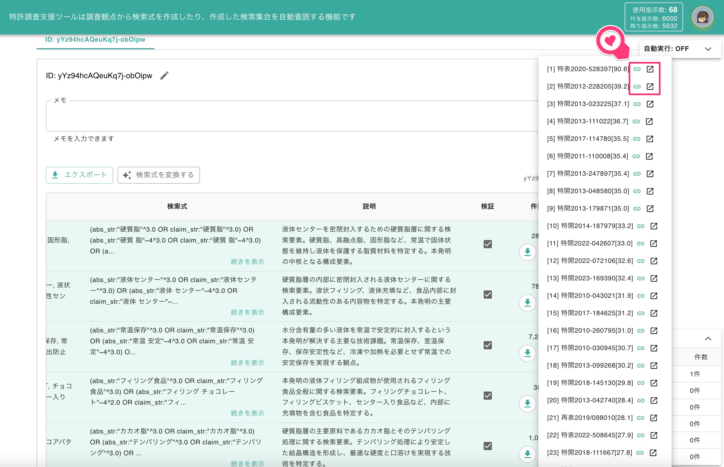
Task: Download results for the フィリング食品 search row
Action: [x=527, y=403]
